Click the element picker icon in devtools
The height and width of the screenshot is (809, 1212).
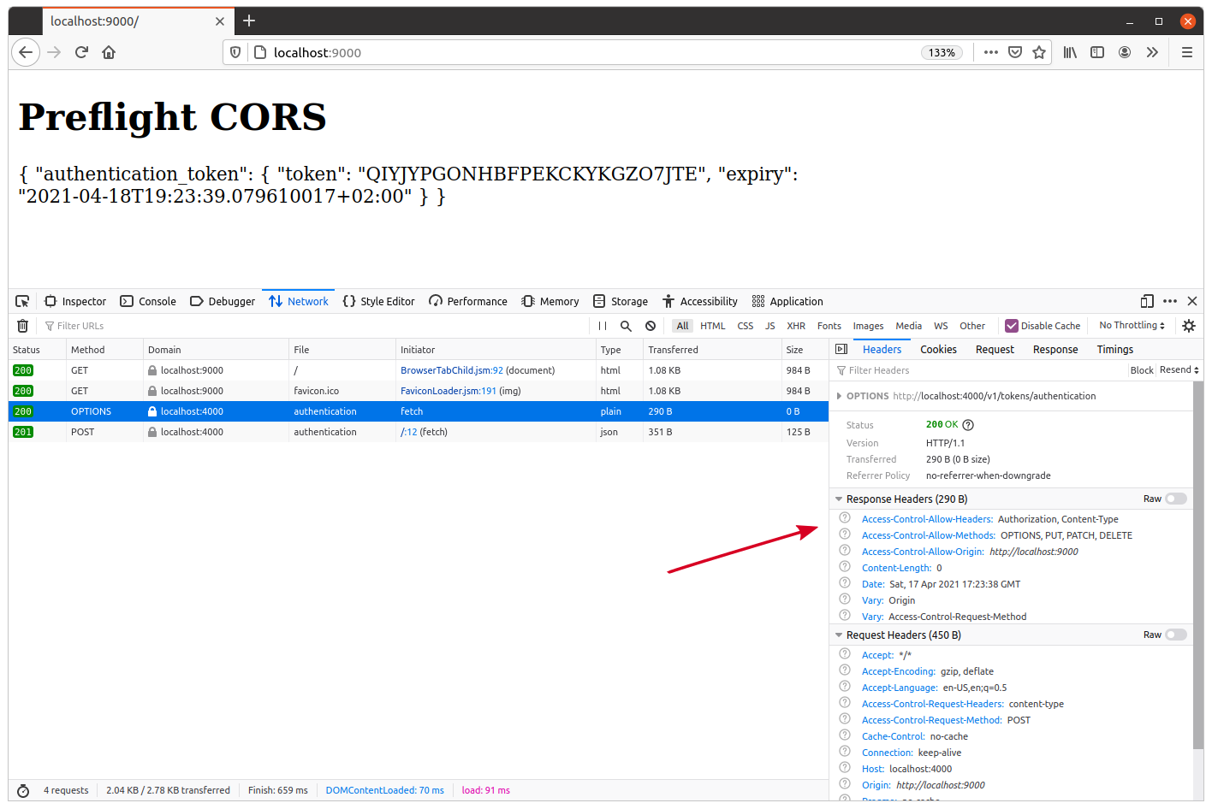(x=23, y=301)
